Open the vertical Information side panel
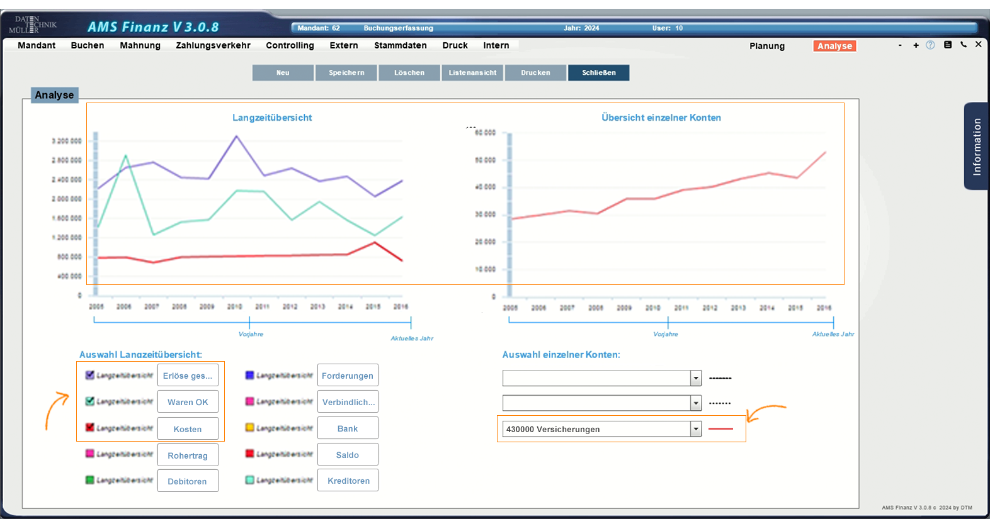Screen dimensions: 990x519 coord(976,146)
